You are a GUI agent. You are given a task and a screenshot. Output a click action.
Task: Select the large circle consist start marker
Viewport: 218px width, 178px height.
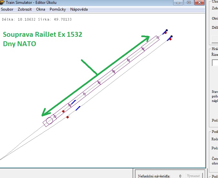pos(49,121)
